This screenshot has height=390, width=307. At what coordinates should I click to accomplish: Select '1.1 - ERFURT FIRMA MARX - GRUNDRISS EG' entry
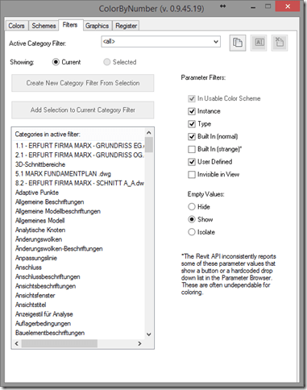(x=80, y=146)
